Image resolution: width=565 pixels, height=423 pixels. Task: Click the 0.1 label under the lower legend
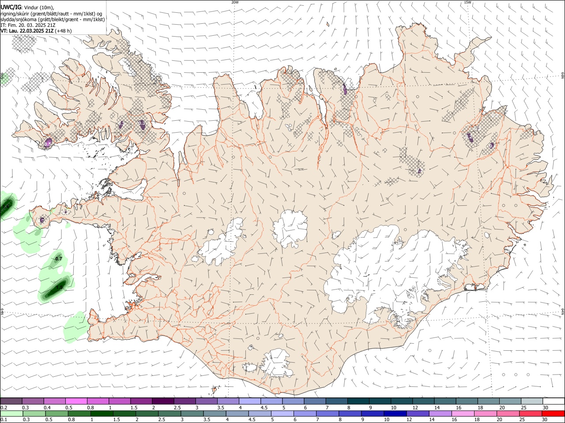(4, 420)
